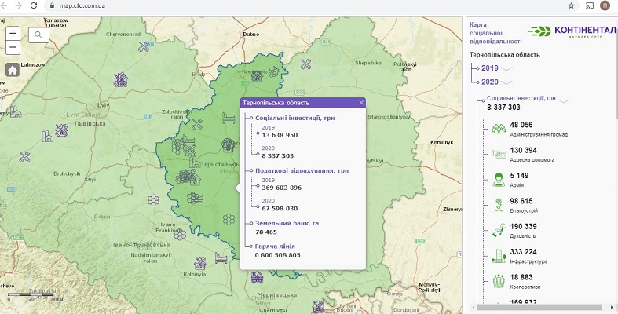Click sidebar horizontal scrollbar
The image size is (618, 314).
[x=539, y=307]
